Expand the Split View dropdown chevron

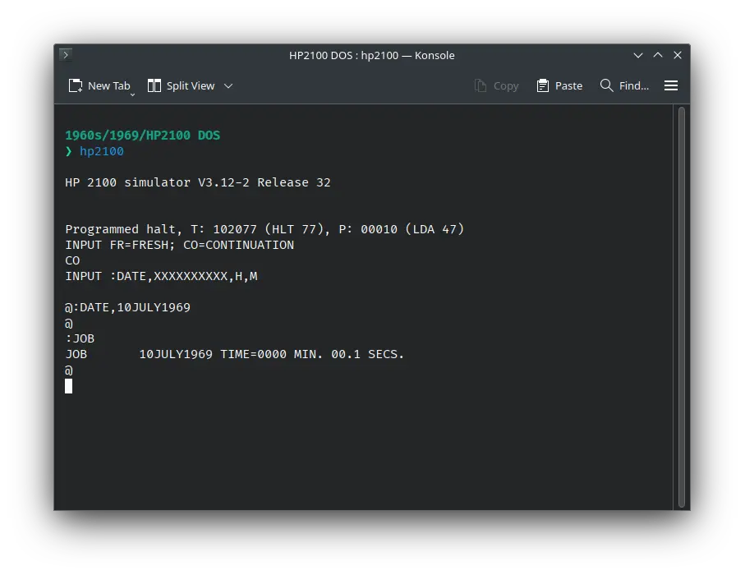[228, 85]
